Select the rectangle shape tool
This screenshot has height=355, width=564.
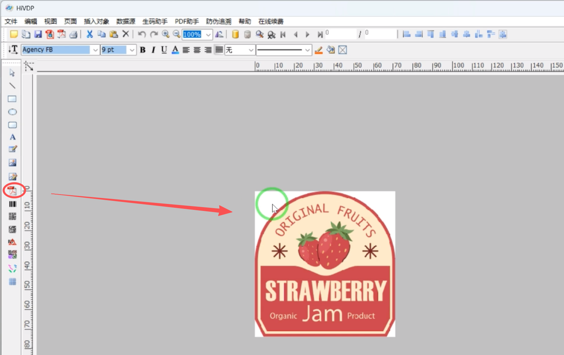(12, 99)
